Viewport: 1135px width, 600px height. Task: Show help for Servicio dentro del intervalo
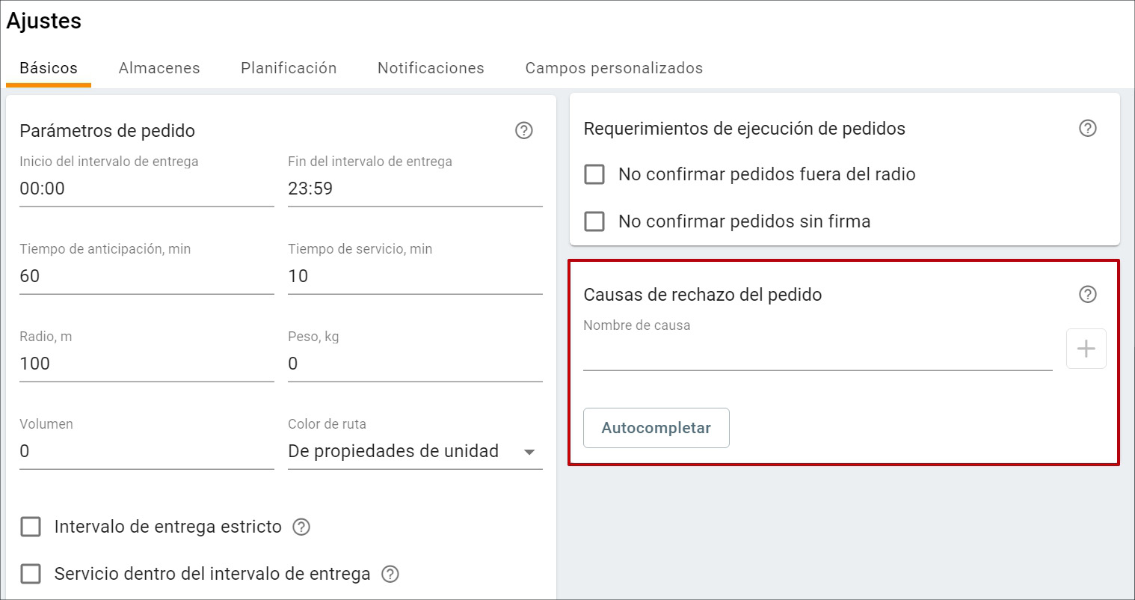coord(390,574)
